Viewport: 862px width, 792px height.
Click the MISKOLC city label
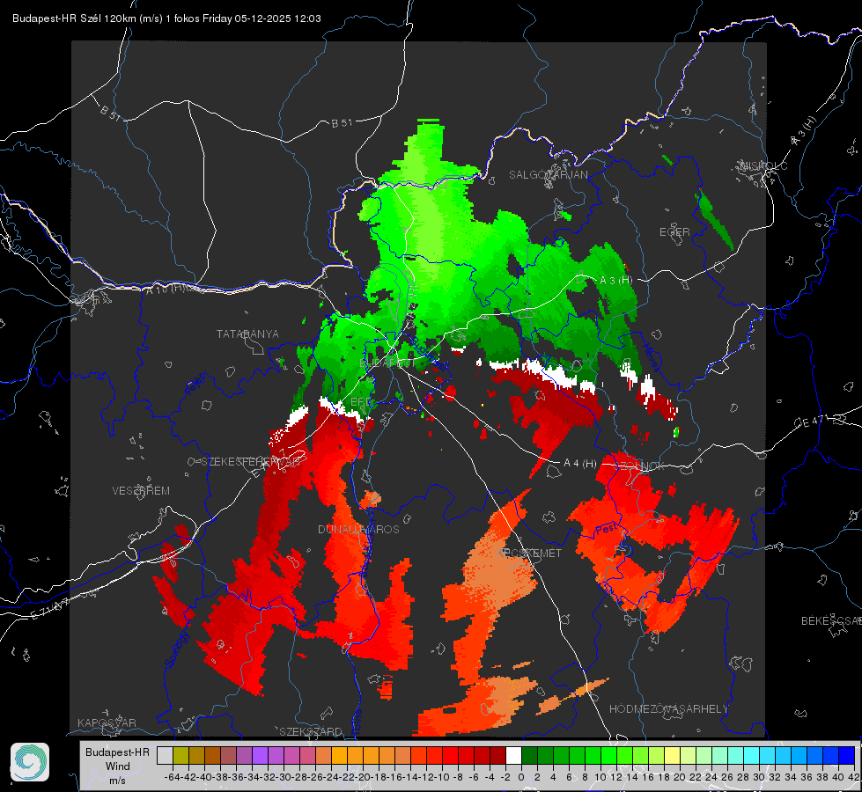click(764, 165)
